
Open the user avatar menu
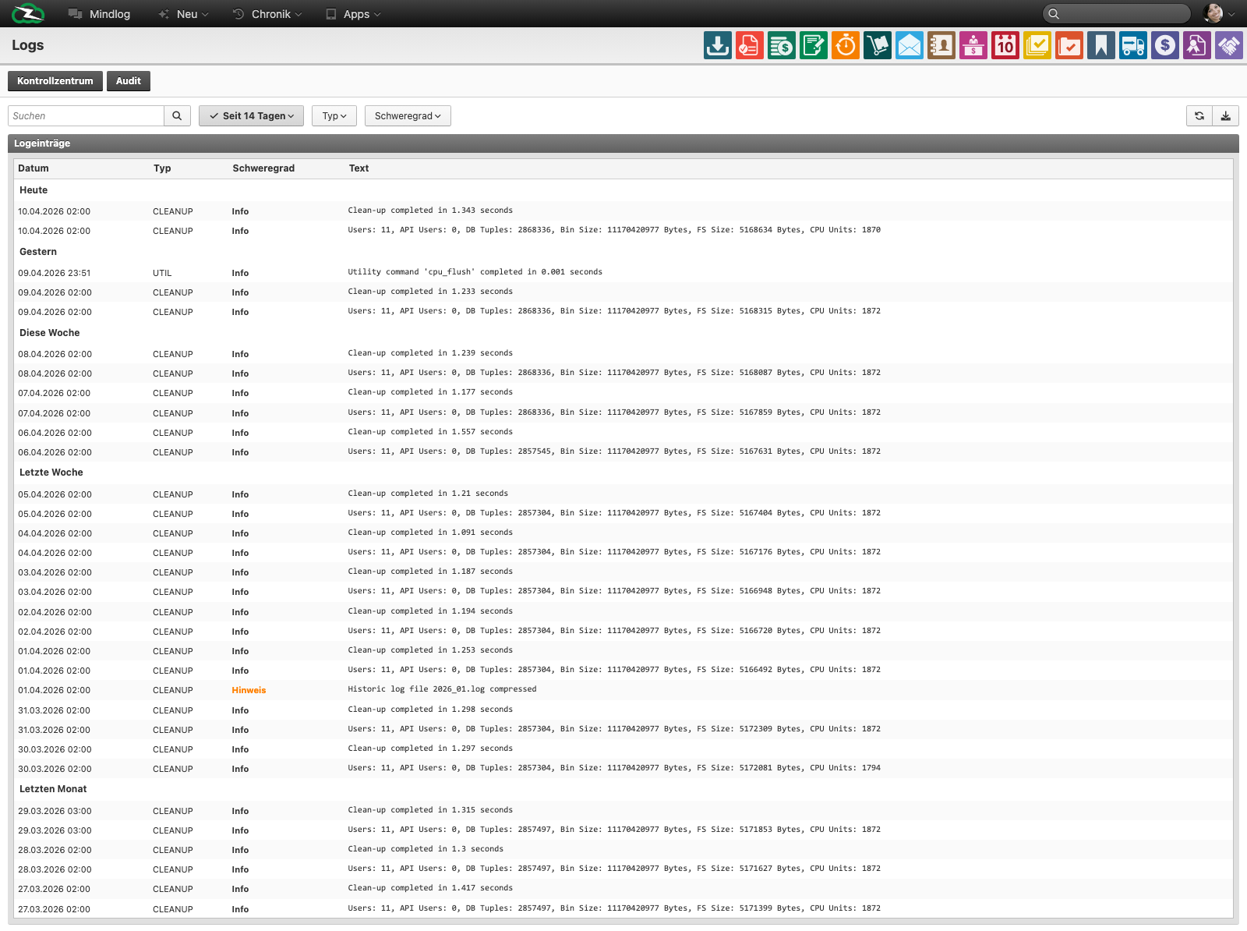1218,13
